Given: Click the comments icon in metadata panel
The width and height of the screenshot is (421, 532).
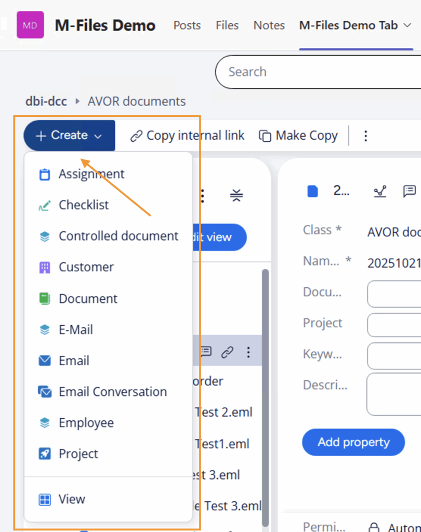Looking at the screenshot, I should [409, 191].
